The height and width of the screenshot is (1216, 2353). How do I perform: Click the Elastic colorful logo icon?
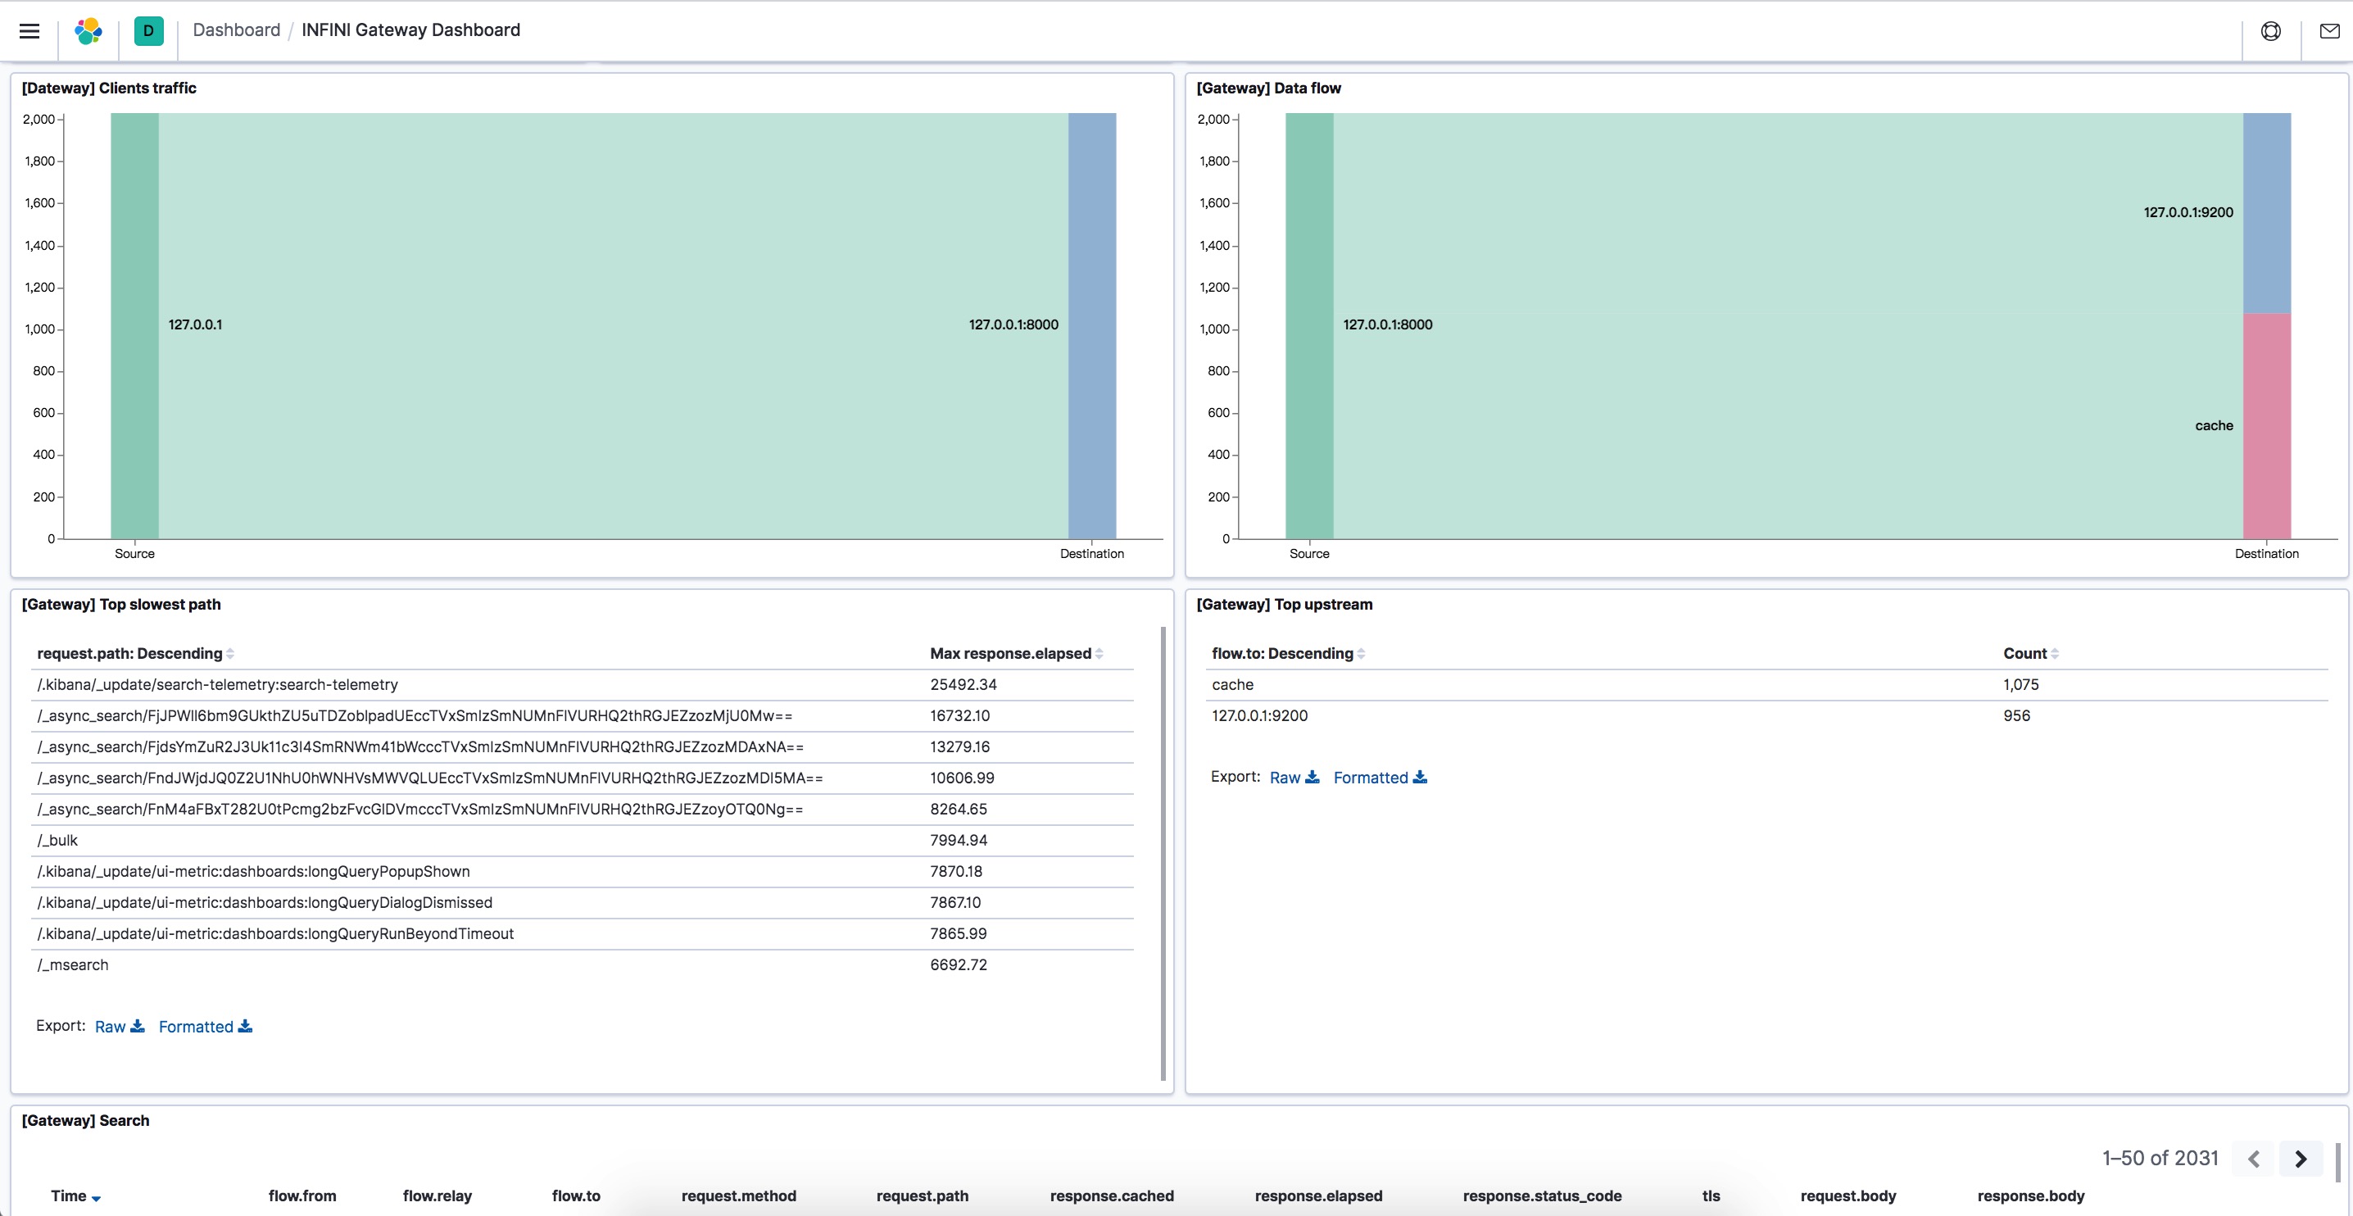(88, 31)
